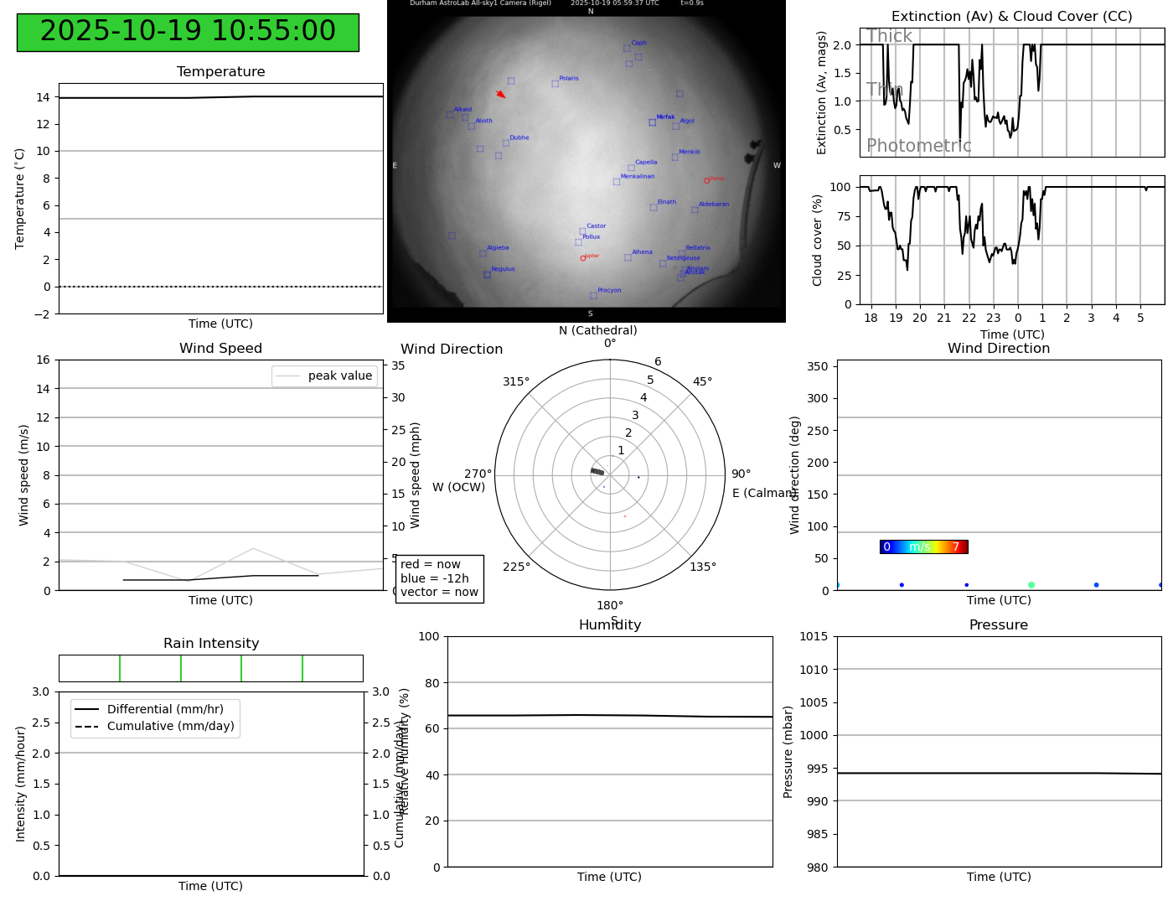Click the green timestamp banner
The width and height of the screenshot is (1173, 922).
tap(188, 32)
